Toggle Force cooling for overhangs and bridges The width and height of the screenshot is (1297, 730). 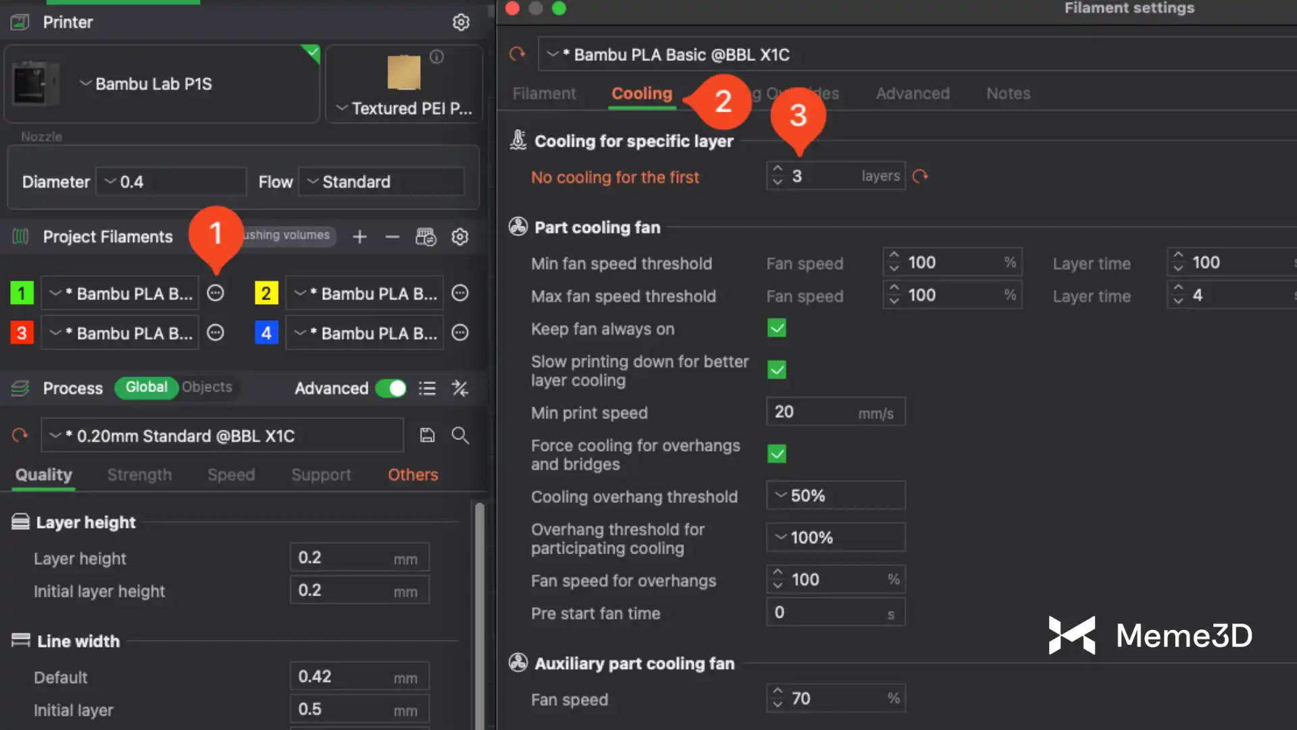tap(777, 454)
